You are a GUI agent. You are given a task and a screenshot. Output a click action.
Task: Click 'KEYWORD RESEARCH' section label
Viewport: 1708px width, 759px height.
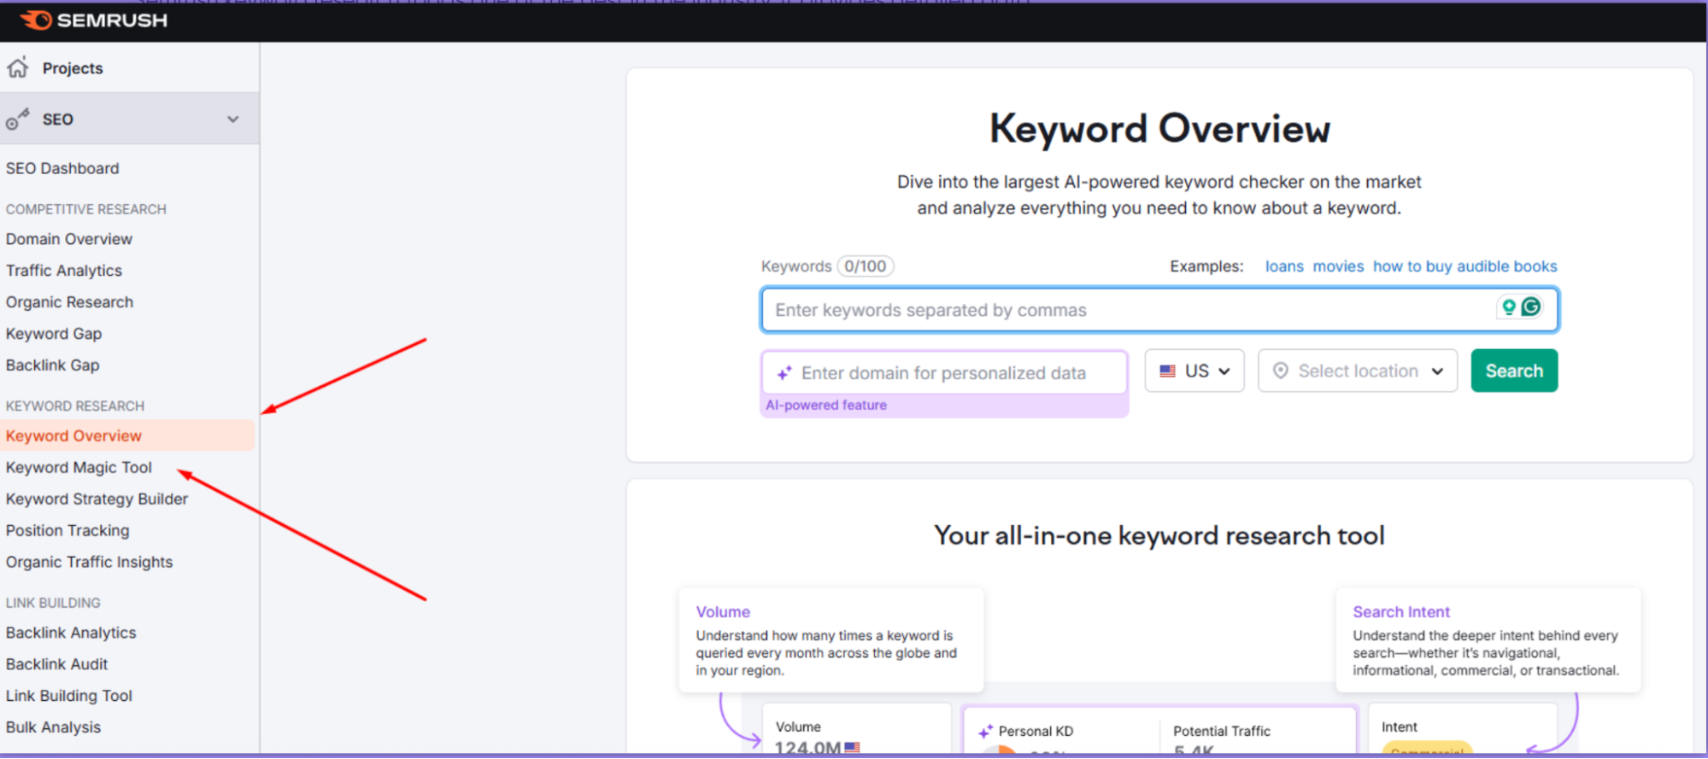pyautogui.click(x=75, y=406)
